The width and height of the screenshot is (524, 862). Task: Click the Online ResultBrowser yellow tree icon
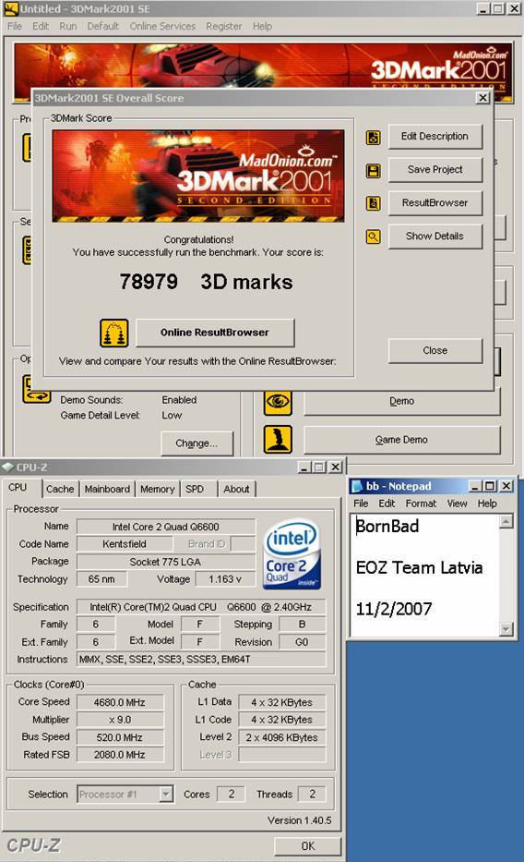[x=114, y=334]
